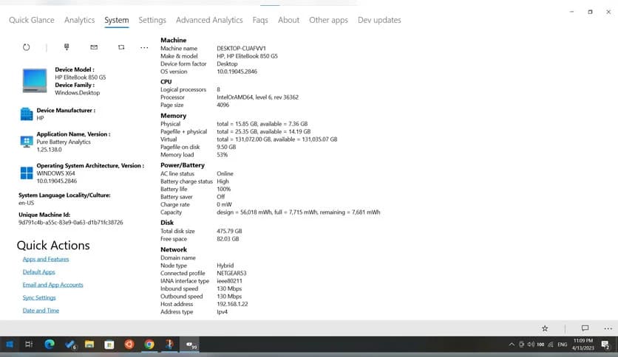Click the Connected profile NETGEAR53

231,273
